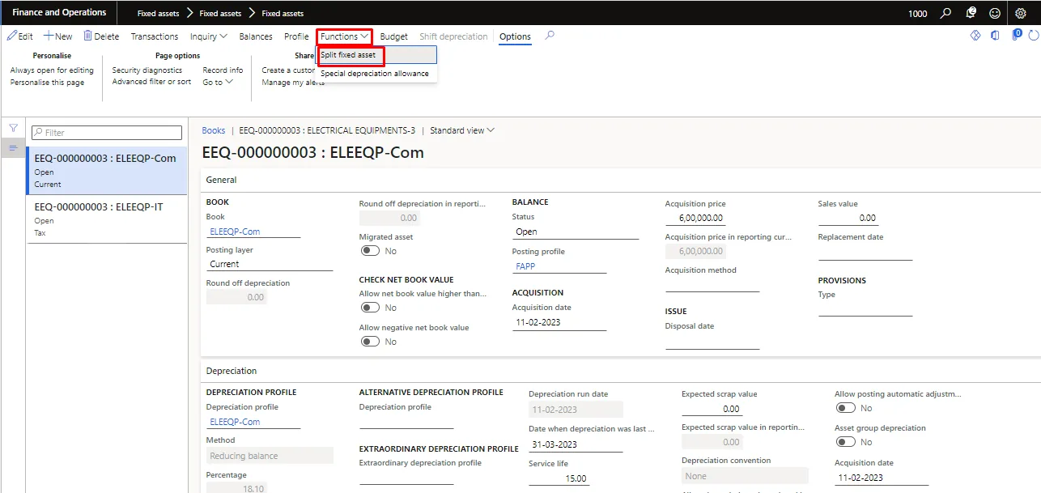Click the Acquisition method field
This screenshot has width=1041, height=493.
click(x=712, y=285)
